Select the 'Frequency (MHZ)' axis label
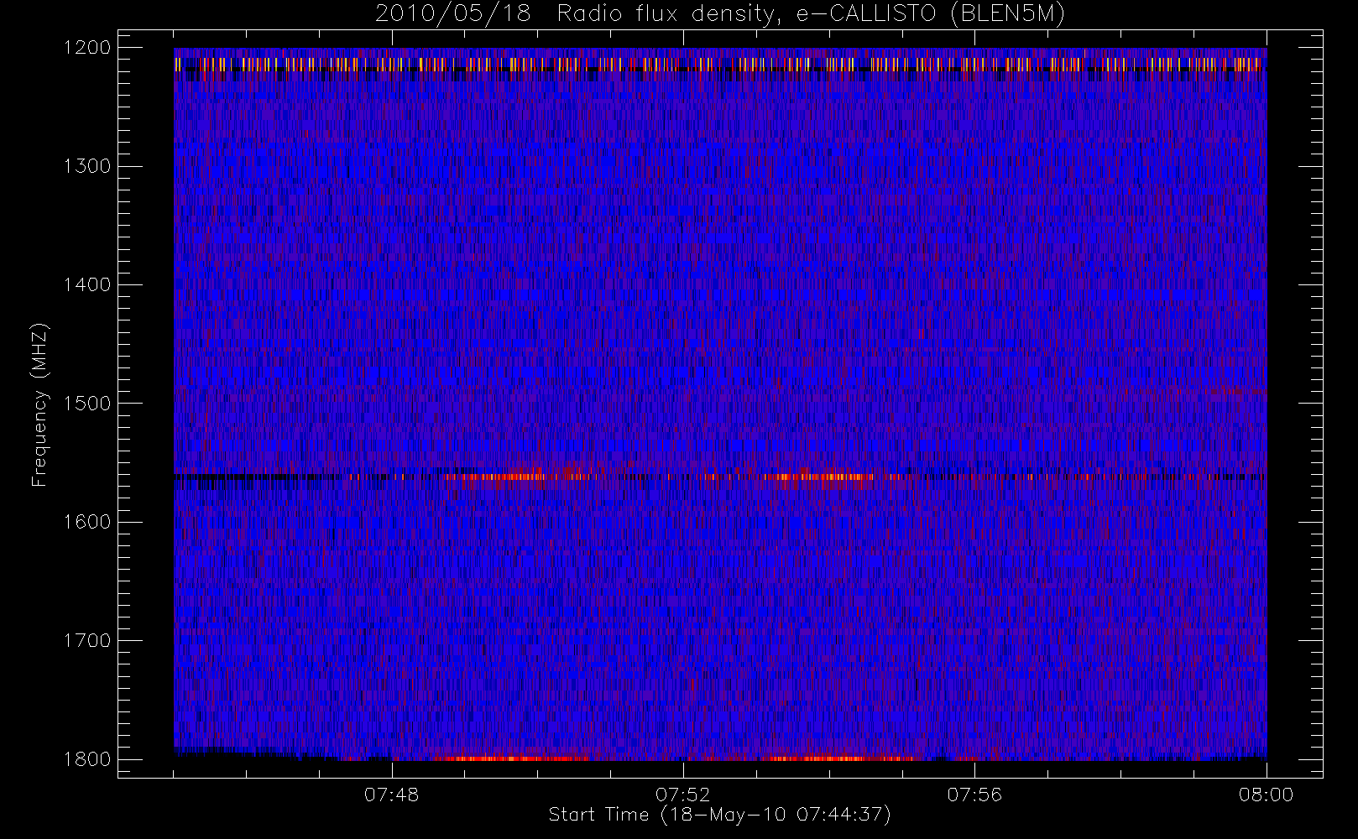The height and width of the screenshot is (839, 1358). tap(39, 404)
